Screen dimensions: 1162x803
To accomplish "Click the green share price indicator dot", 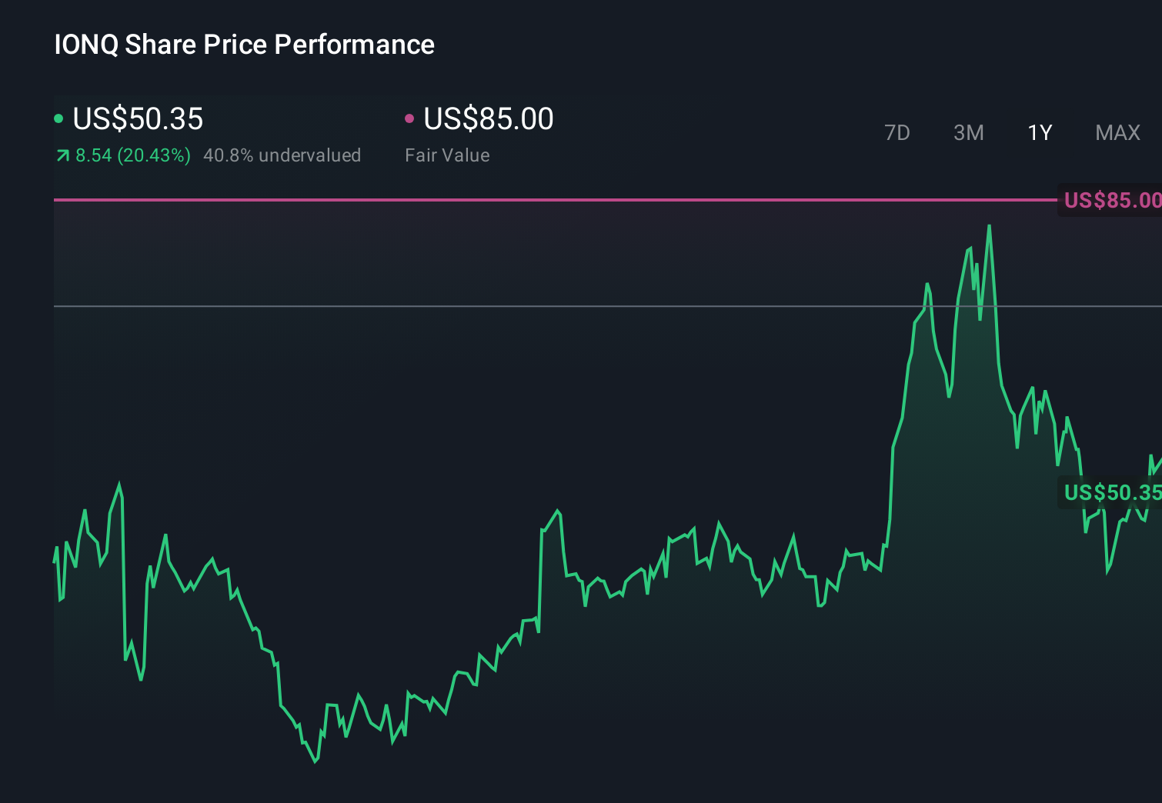I will [x=59, y=118].
